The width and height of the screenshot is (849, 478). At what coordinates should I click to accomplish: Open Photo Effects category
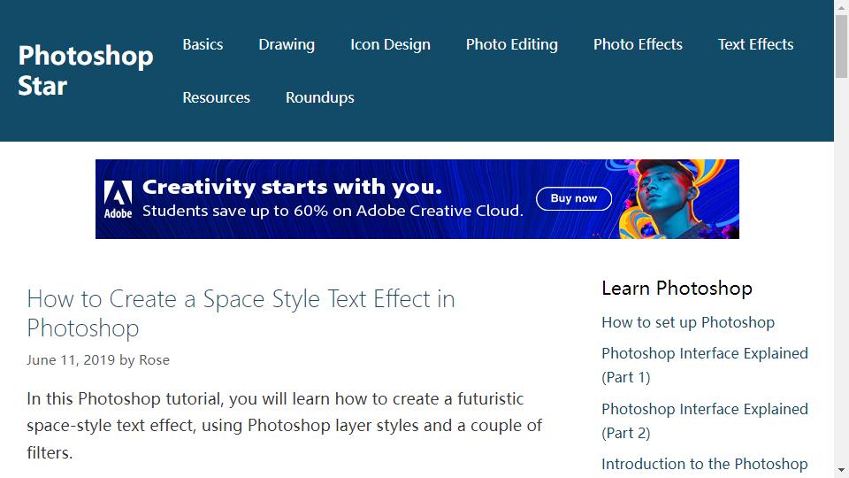click(638, 44)
